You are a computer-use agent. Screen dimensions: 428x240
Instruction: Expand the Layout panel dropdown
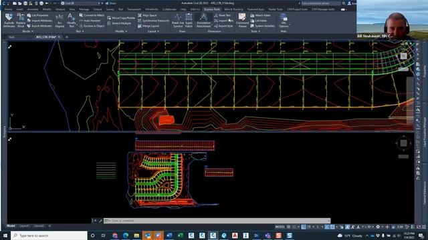click(153, 31)
